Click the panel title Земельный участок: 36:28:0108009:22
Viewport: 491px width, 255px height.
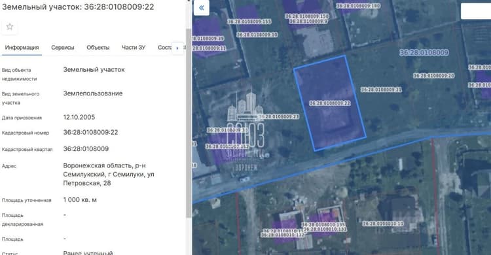pos(78,7)
